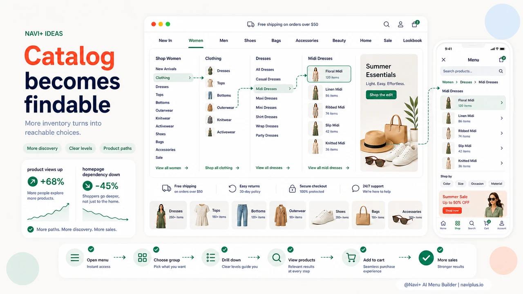Click the Shop the edit button
The width and height of the screenshot is (523, 294).
click(x=381, y=95)
